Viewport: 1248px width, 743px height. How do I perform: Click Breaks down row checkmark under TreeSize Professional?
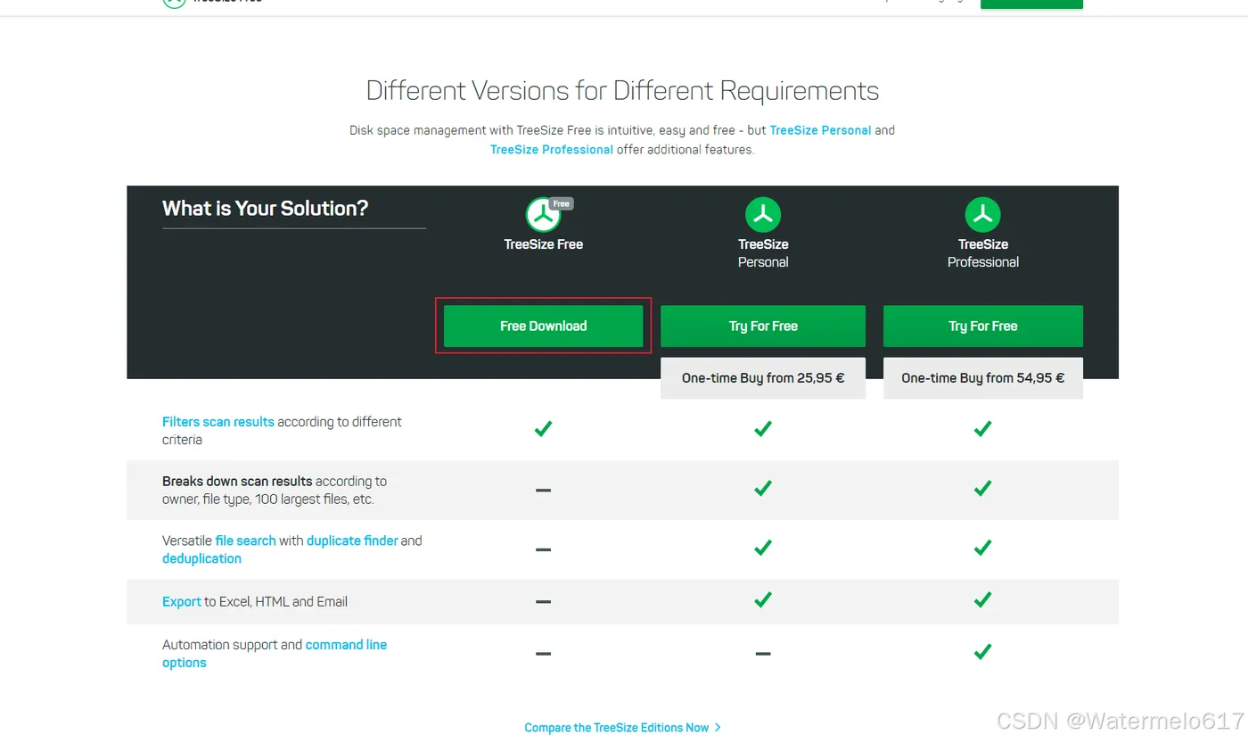(983, 488)
